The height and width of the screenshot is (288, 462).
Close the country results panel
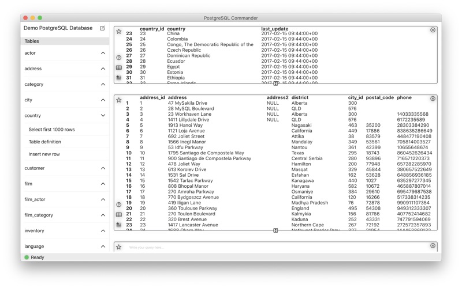[433, 30]
